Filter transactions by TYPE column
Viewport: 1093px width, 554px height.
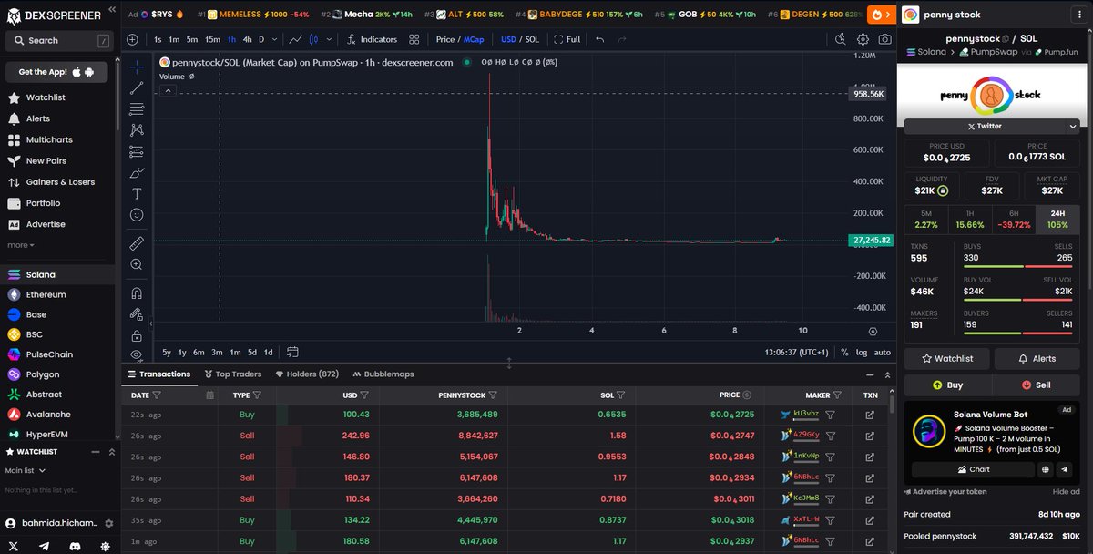click(x=257, y=395)
